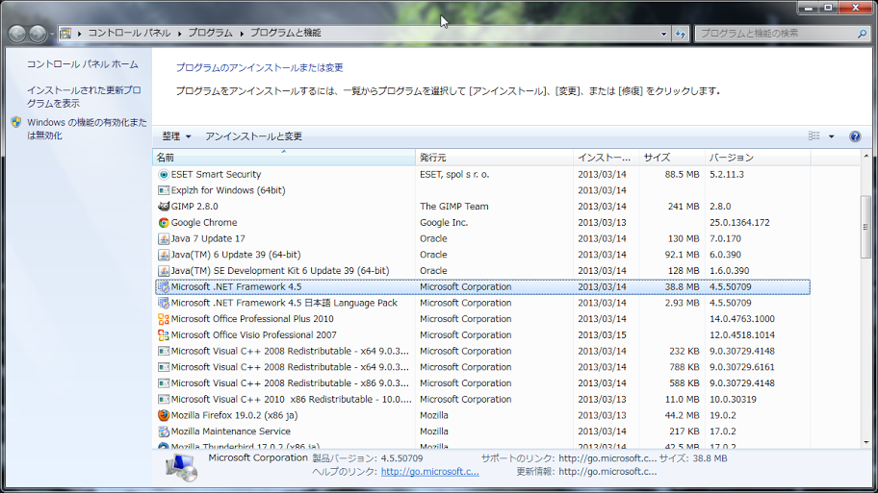Click the Office Visio Professional 2007 icon
The height and width of the screenshot is (493, 878).
coord(164,334)
